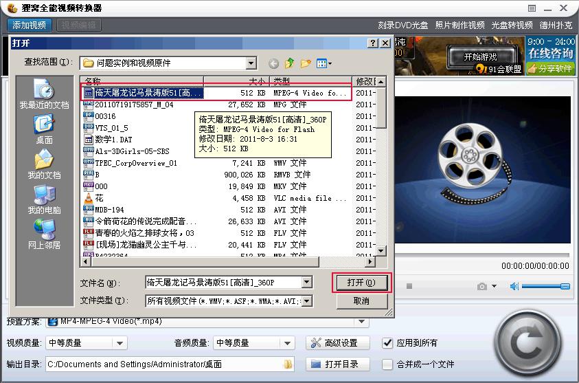Open the 刻录DVD光盘 menu item

coord(402,25)
